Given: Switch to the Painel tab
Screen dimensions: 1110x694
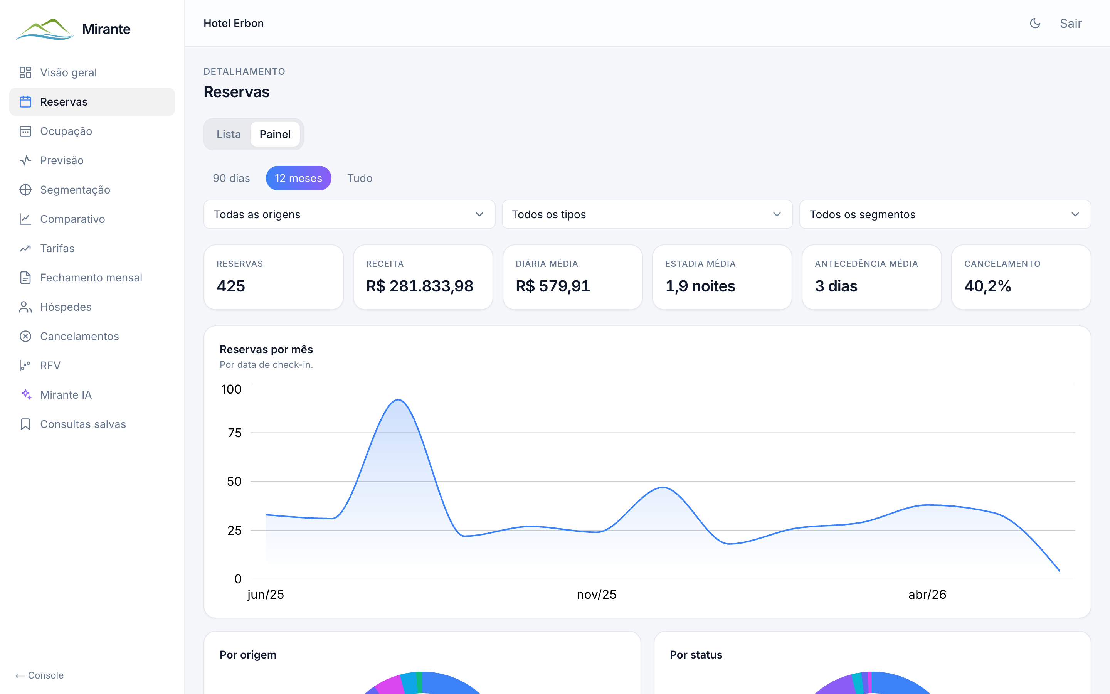Looking at the screenshot, I should [275, 135].
